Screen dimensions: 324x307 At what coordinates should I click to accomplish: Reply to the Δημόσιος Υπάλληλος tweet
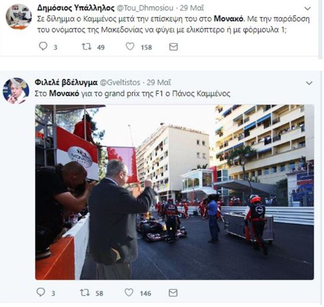(x=43, y=46)
